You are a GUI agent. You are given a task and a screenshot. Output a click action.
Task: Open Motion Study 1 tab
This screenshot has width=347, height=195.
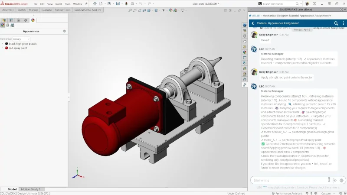point(31,189)
